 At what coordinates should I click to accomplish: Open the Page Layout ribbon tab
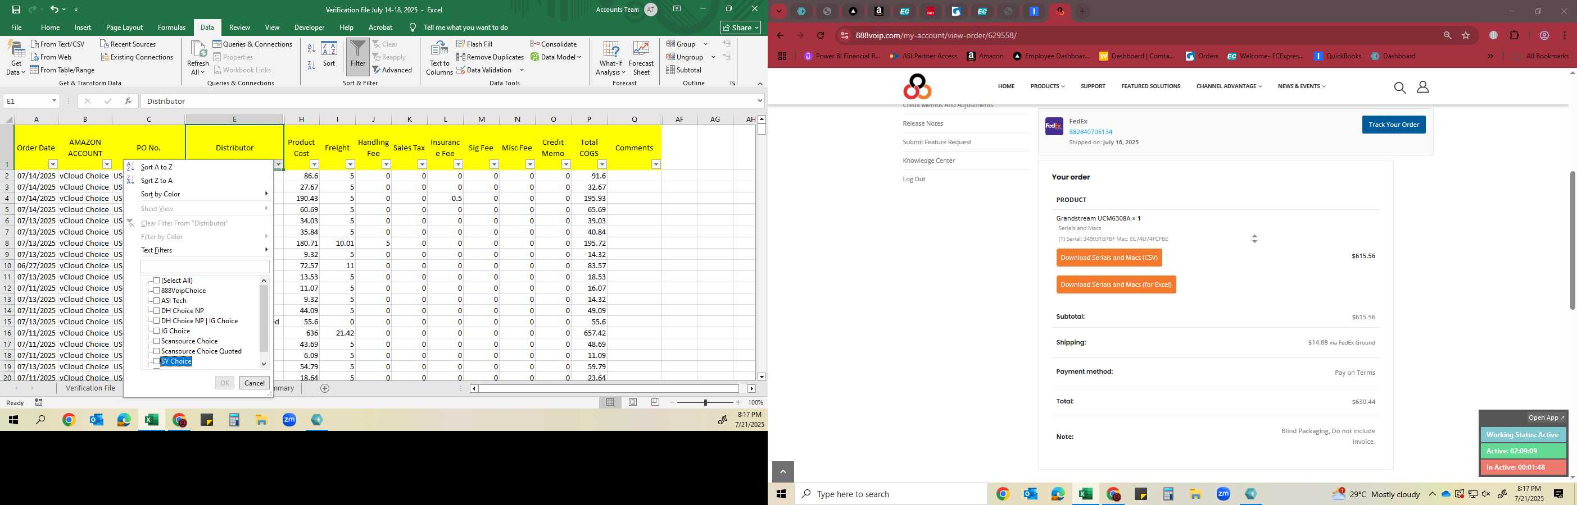coord(124,27)
